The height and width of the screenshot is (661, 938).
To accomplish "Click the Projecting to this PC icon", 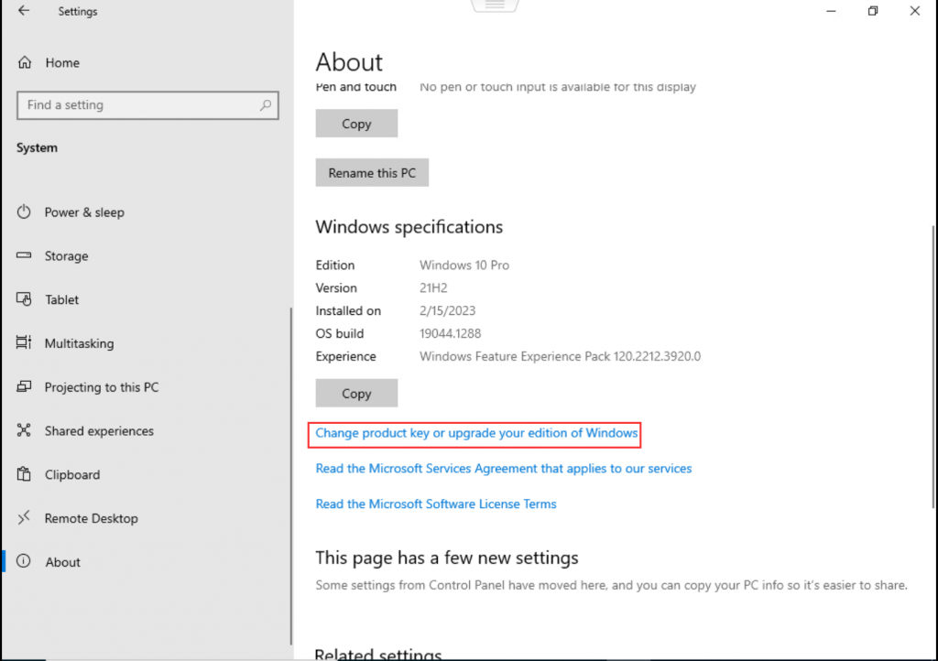I will coord(24,386).
